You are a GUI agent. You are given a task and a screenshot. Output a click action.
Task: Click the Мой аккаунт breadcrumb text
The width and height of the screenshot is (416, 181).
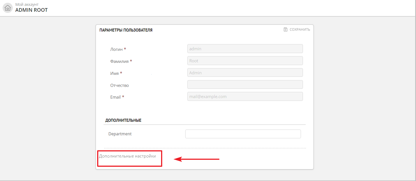(27, 4)
